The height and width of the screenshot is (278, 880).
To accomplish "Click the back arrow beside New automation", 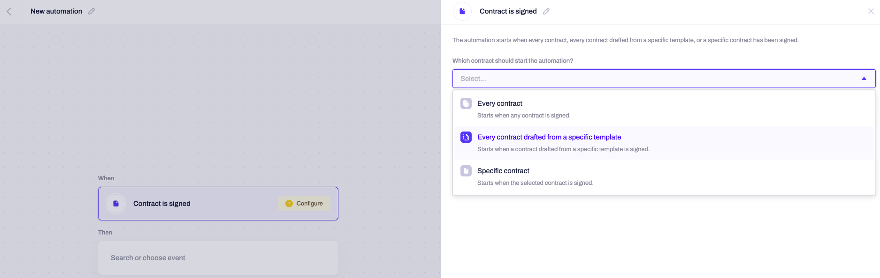I will (x=9, y=12).
